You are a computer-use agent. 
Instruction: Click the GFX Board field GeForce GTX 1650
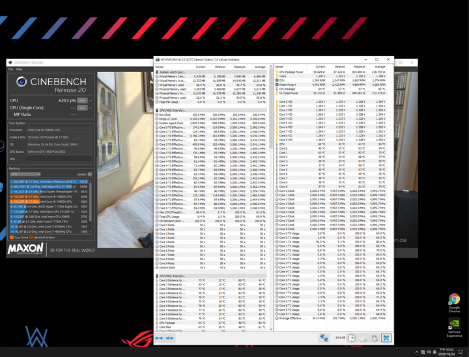pos(59,152)
